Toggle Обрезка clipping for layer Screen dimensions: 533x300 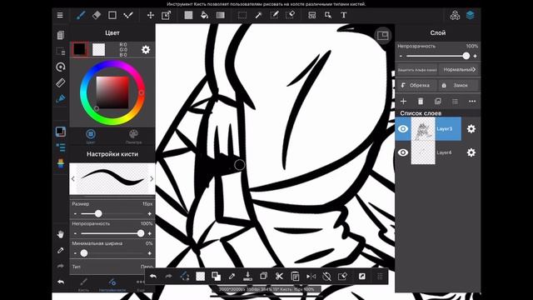(x=416, y=85)
